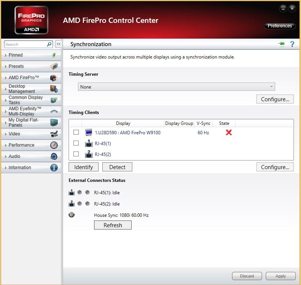Image resolution: width=301 pixels, height=285 pixels.
Task: Click the V-Sync column header
Action: tap(204, 123)
